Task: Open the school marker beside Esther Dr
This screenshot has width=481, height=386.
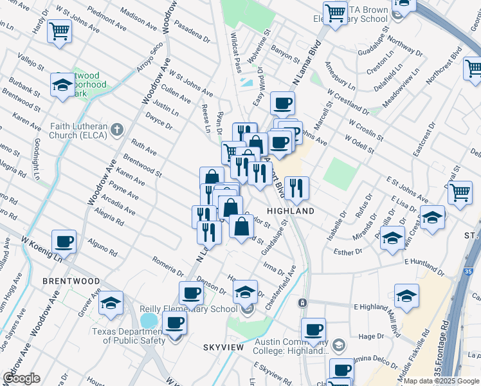Action: pos(392,239)
